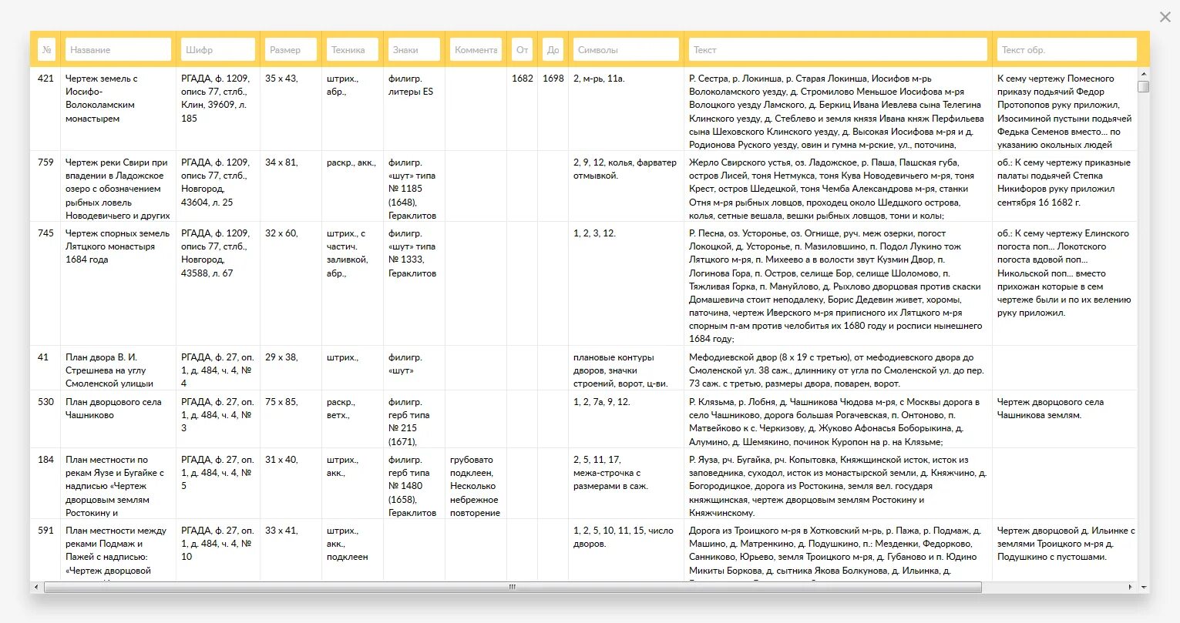Click technique cell 'раскр., ветх.,'
The image size is (1180, 623).
[341, 408]
